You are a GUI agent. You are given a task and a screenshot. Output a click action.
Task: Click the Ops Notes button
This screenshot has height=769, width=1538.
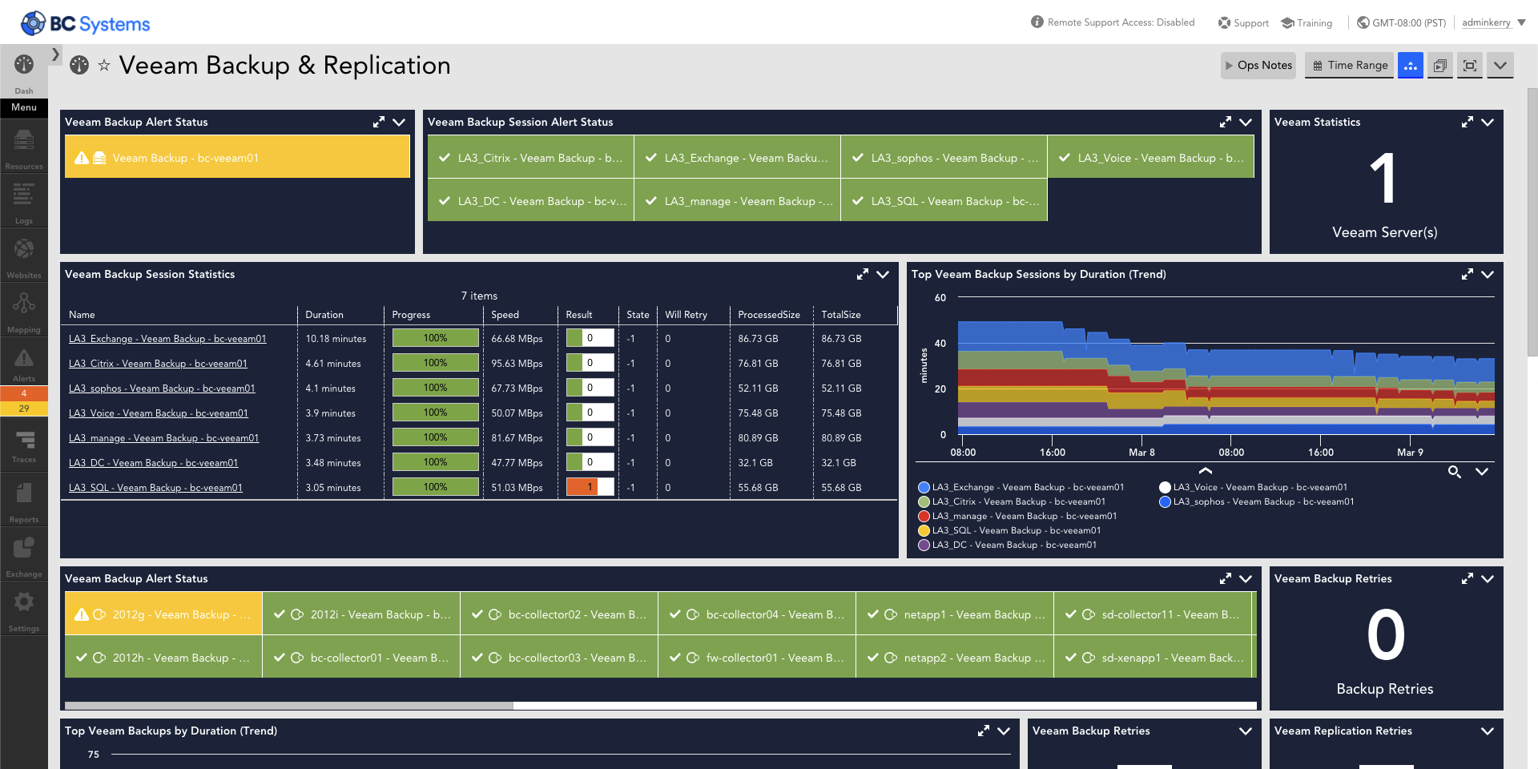pos(1258,65)
